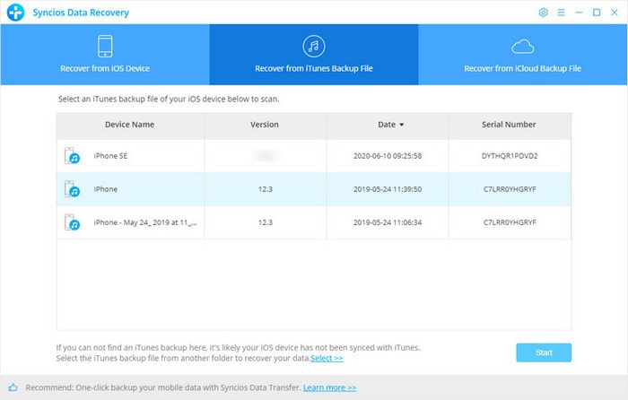Viewport: 628px width, 400px height.
Task: Select 'iPhone - May 24_ 2019 at 11_...' backup
Action: (145, 222)
